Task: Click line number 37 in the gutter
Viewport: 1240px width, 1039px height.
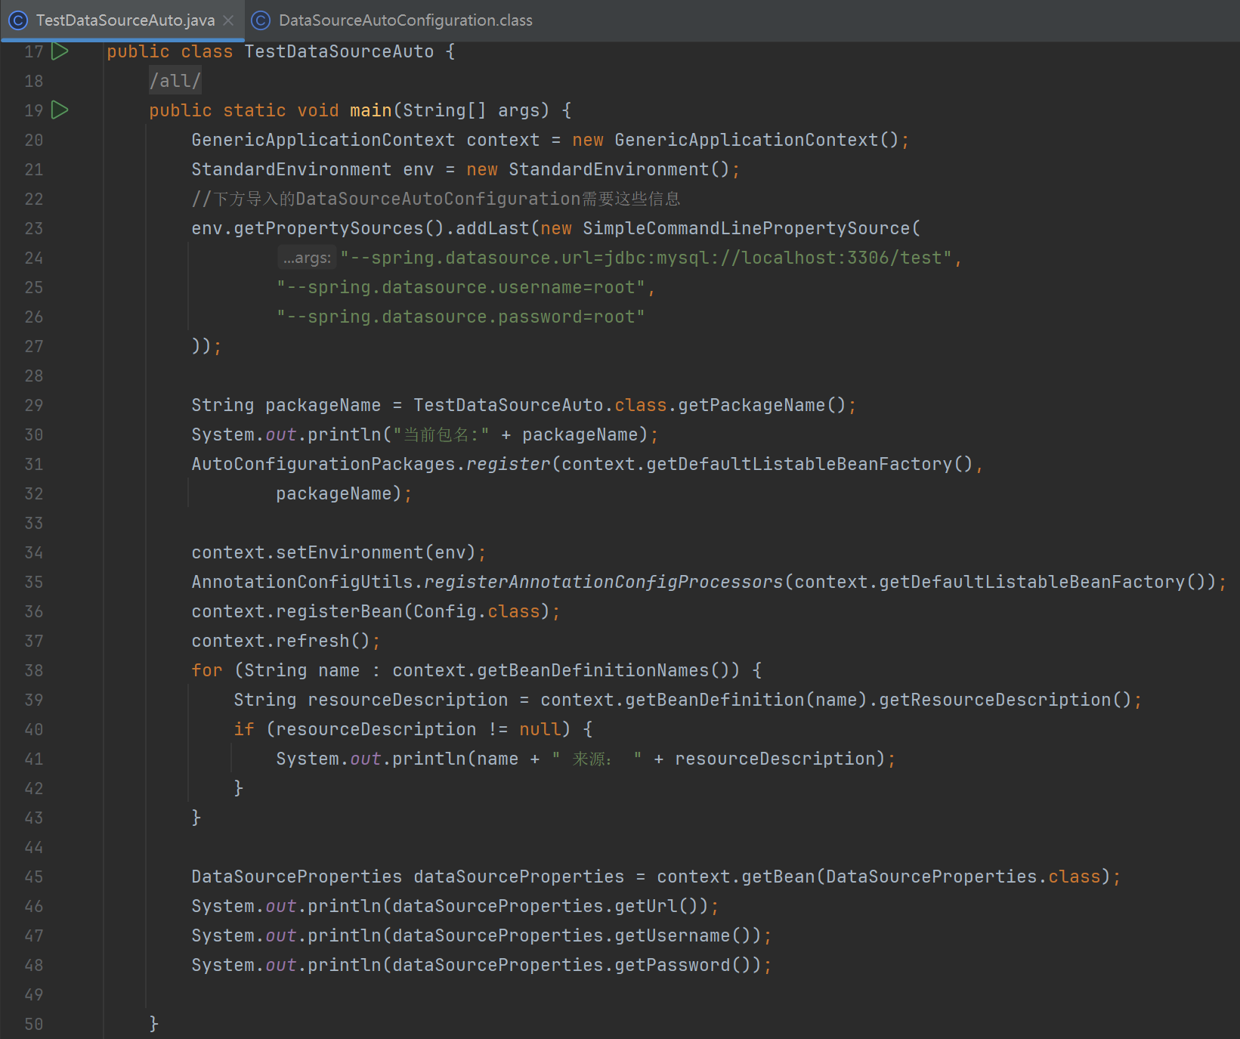Action: (x=34, y=642)
